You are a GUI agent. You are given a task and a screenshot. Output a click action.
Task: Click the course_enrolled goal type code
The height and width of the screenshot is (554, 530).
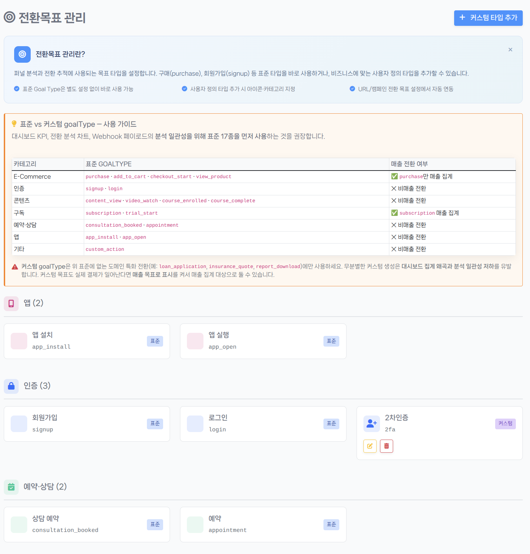point(184,201)
